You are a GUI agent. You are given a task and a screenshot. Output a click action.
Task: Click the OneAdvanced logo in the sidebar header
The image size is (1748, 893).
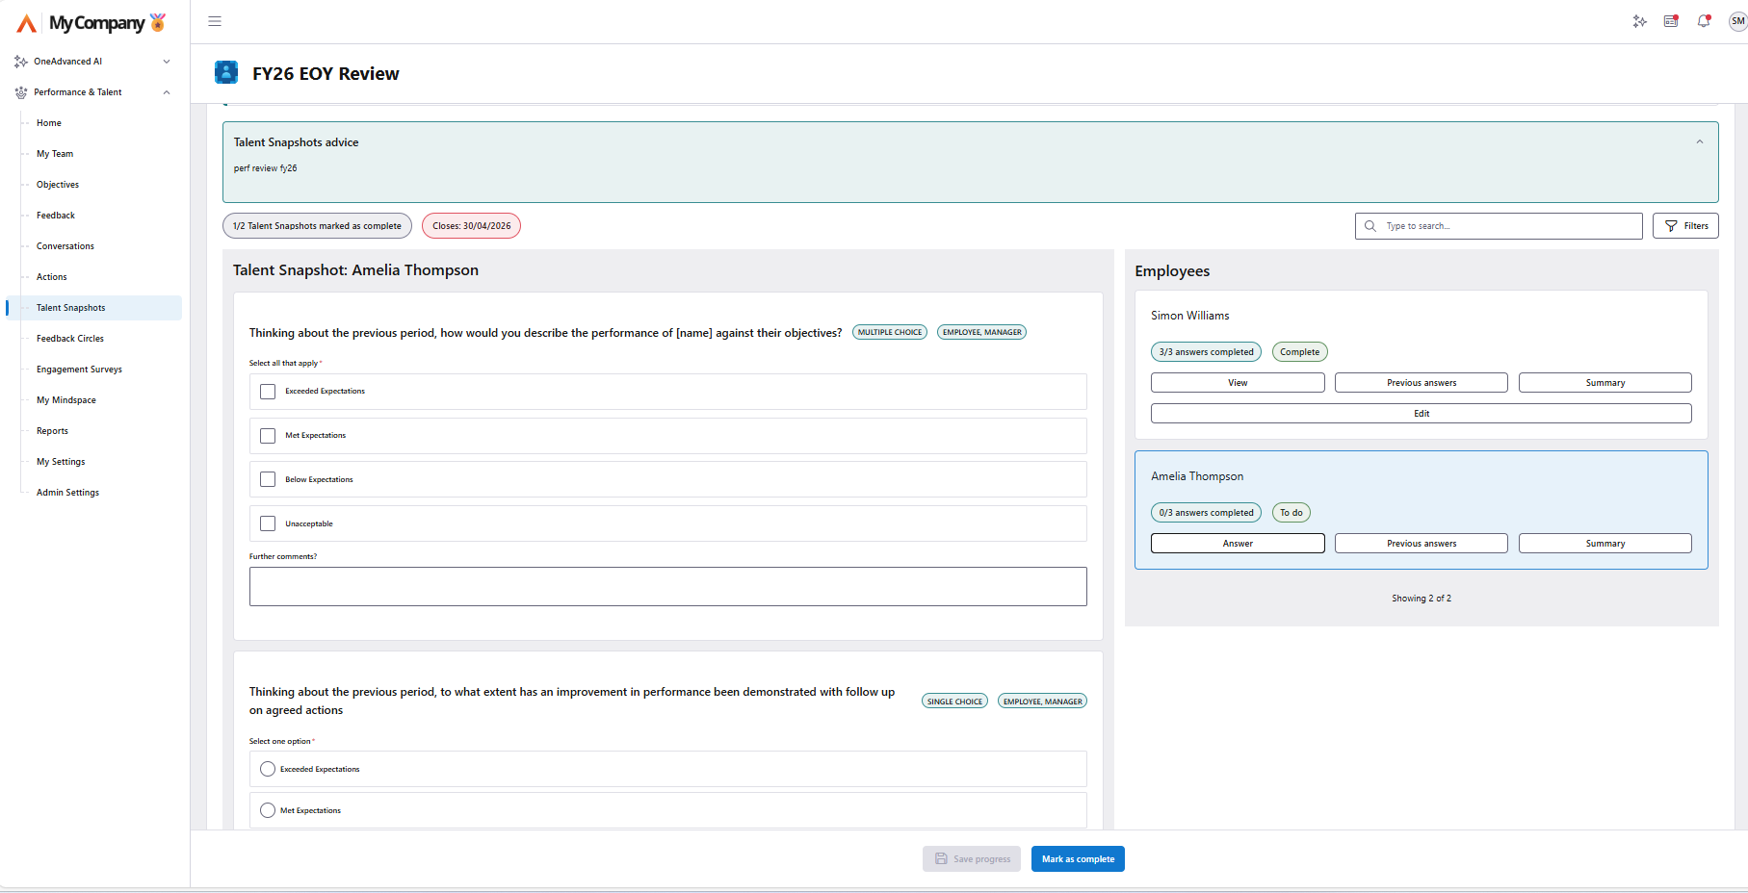27,22
